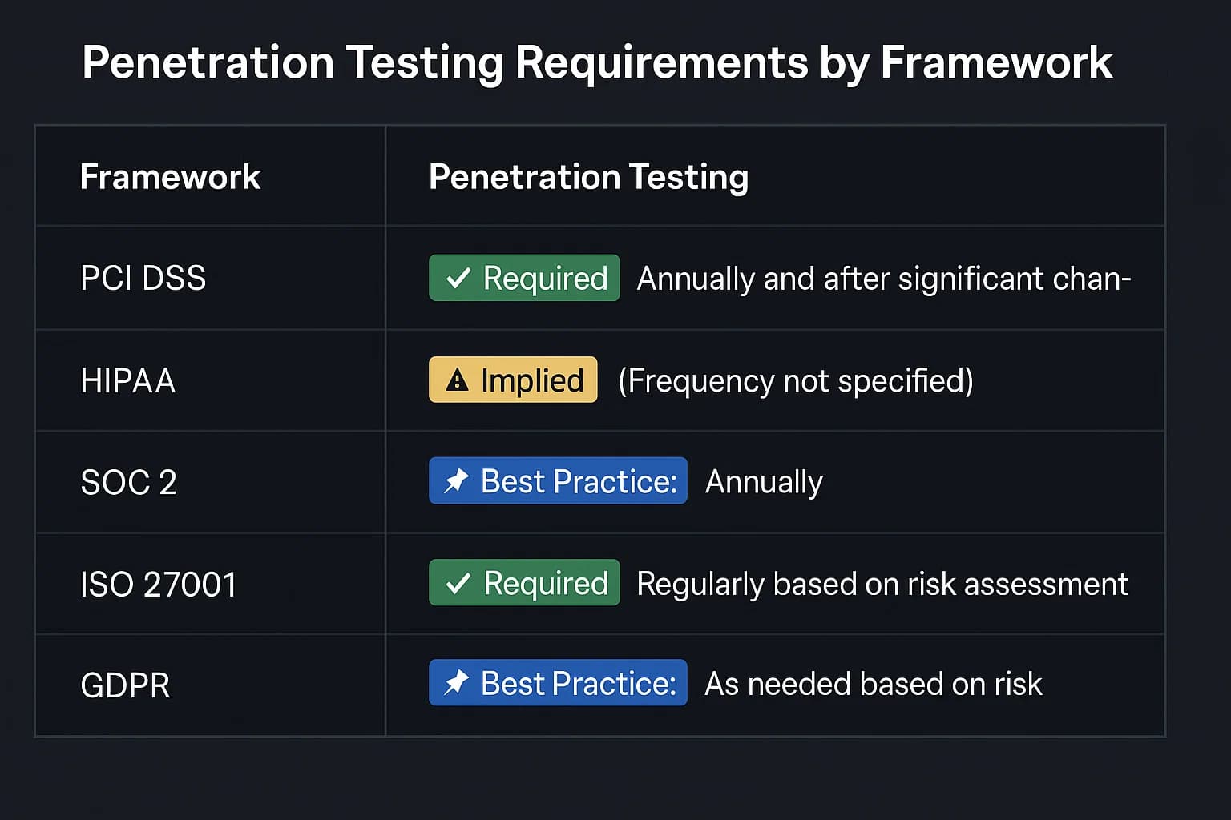Select the yellow Implied label text for HIPAA
The height and width of the screenshot is (820, 1231).
point(532,380)
